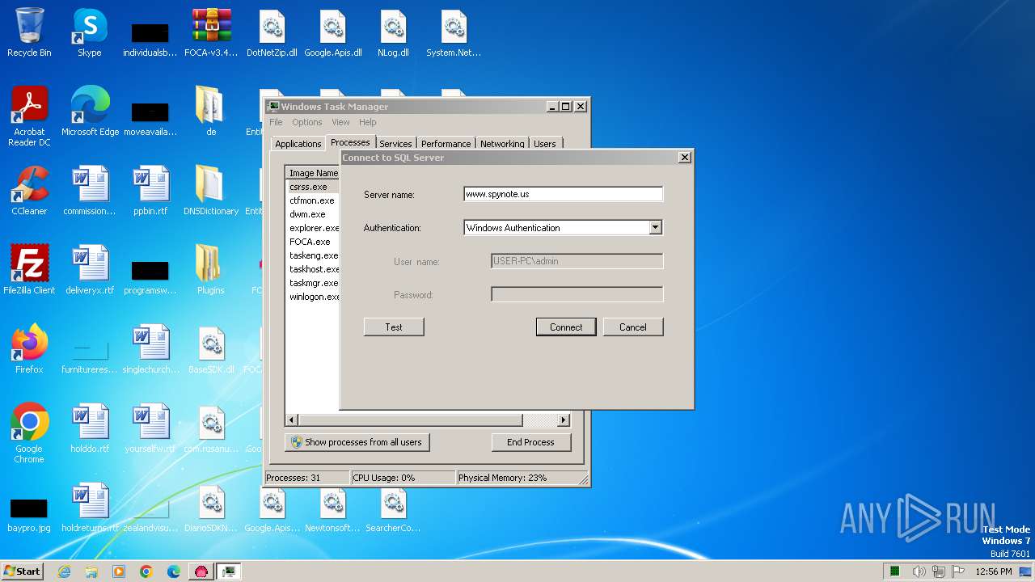Launch Skype from the desktop
Screen dimensions: 1035x582
90,32
